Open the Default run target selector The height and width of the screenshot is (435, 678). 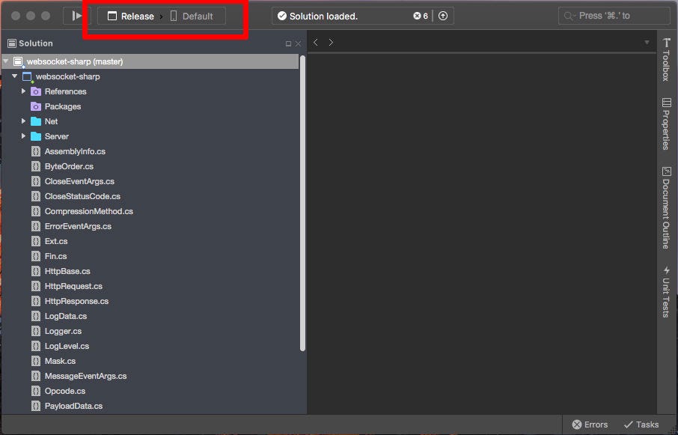pos(196,15)
